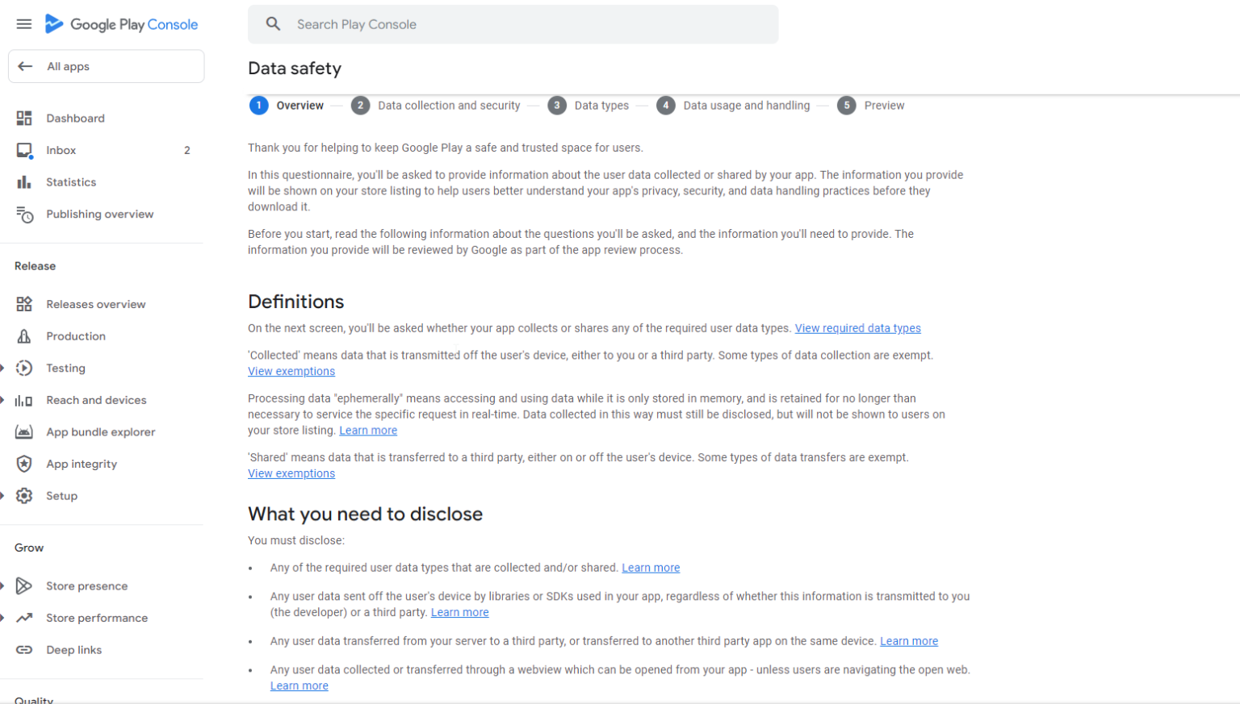
Task: Open the Publishing overview
Action: click(99, 214)
